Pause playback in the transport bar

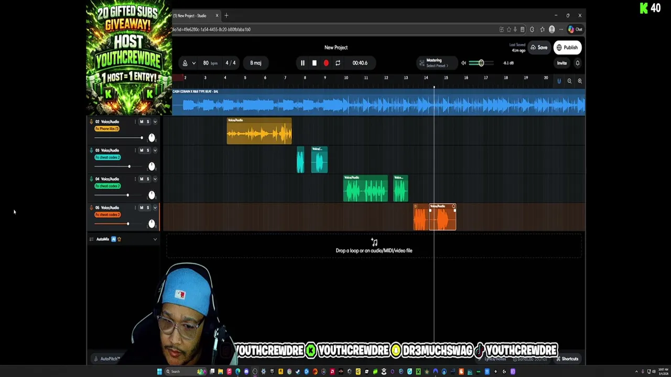point(302,63)
